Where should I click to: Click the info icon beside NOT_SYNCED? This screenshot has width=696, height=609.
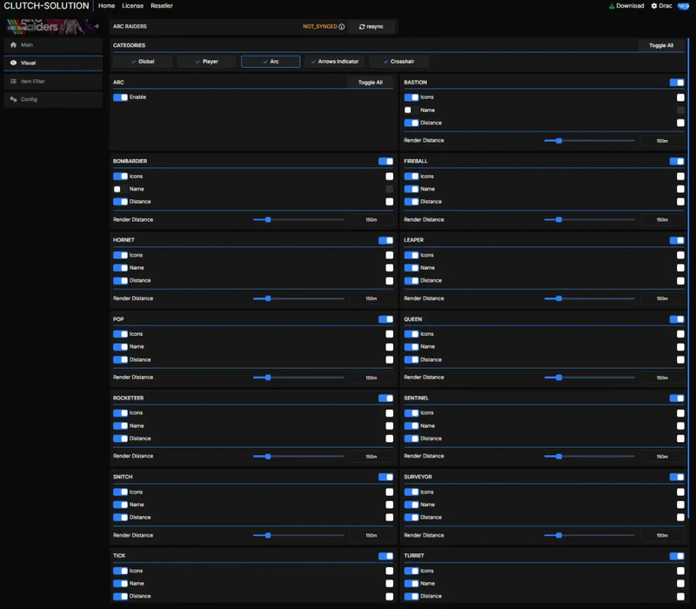pos(341,27)
